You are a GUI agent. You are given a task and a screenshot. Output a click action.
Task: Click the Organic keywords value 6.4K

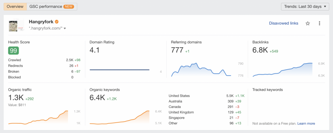pos(97,98)
